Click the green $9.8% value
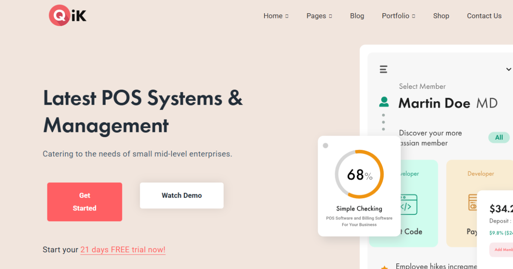Screen dimensions: 513x269 tap(501, 233)
